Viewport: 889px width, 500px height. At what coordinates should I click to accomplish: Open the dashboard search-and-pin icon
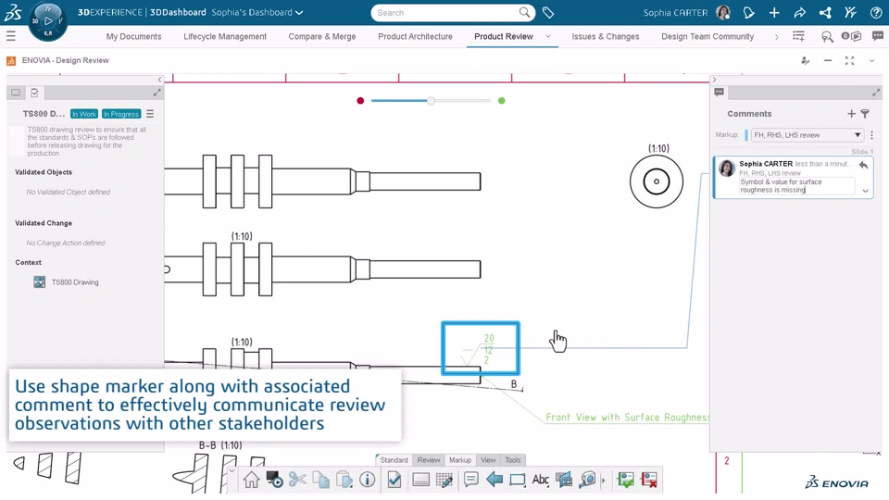click(x=827, y=37)
